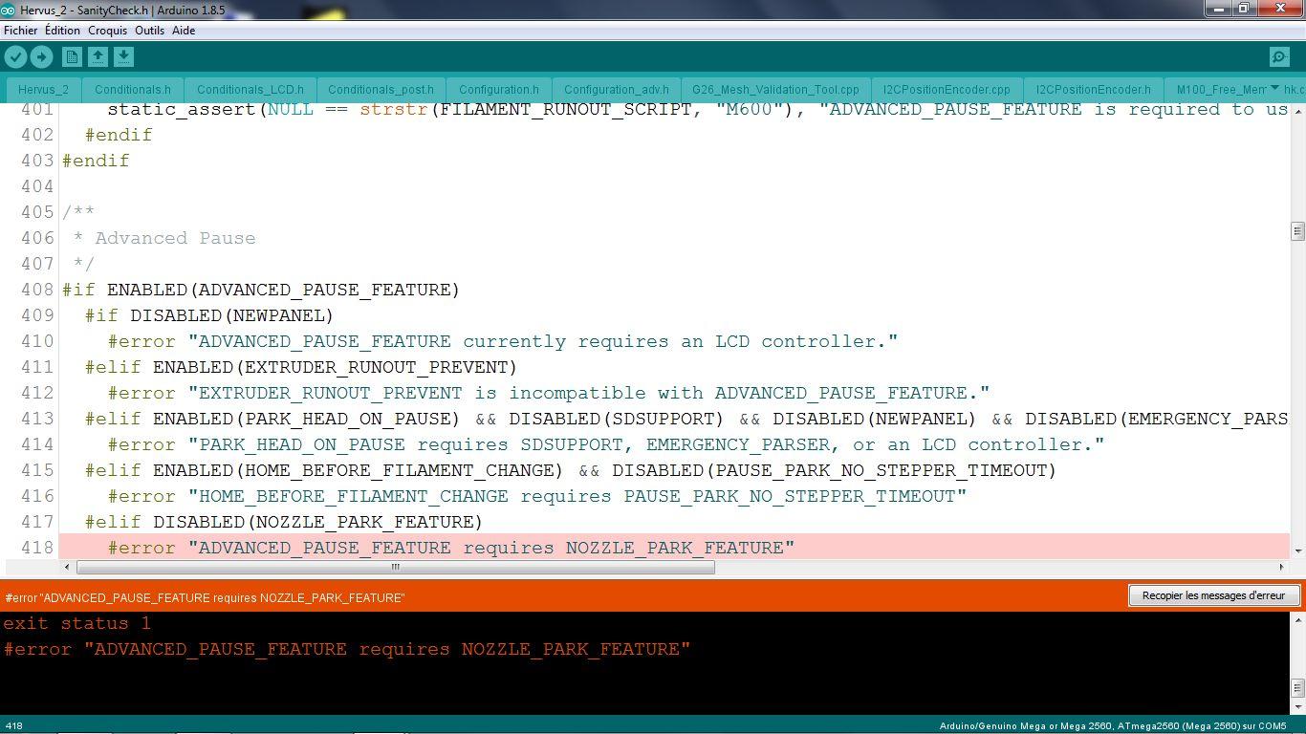
Task: Click the PARK_HEAD_ON_PAUSE error line 414
Action: pos(606,444)
